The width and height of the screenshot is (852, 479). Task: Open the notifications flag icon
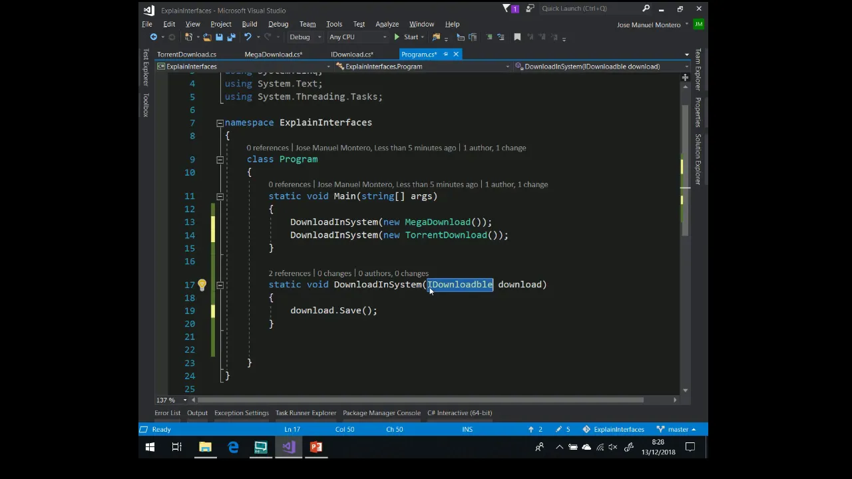507,9
